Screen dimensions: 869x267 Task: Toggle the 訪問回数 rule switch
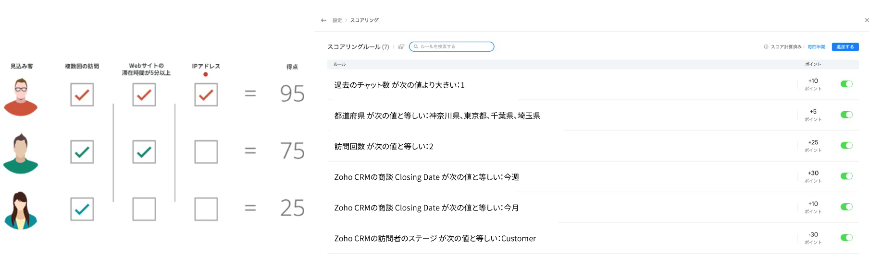[x=846, y=145]
